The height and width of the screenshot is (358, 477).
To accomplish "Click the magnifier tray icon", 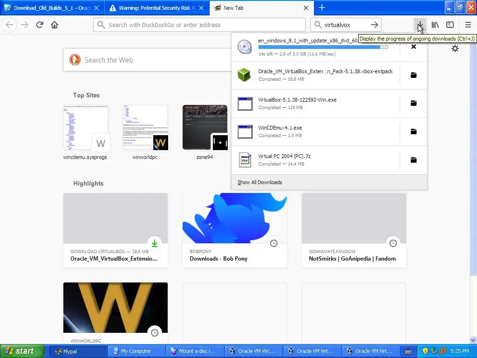I will [443, 351].
